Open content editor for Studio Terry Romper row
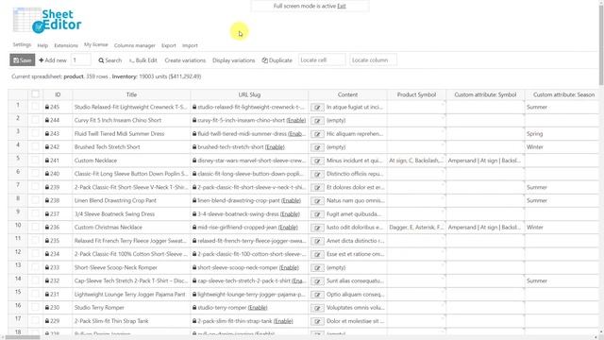 [x=317, y=308]
